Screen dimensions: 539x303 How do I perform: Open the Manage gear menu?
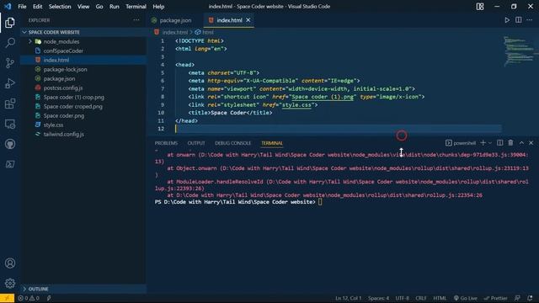pyautogui.click(x=10, y=283)
